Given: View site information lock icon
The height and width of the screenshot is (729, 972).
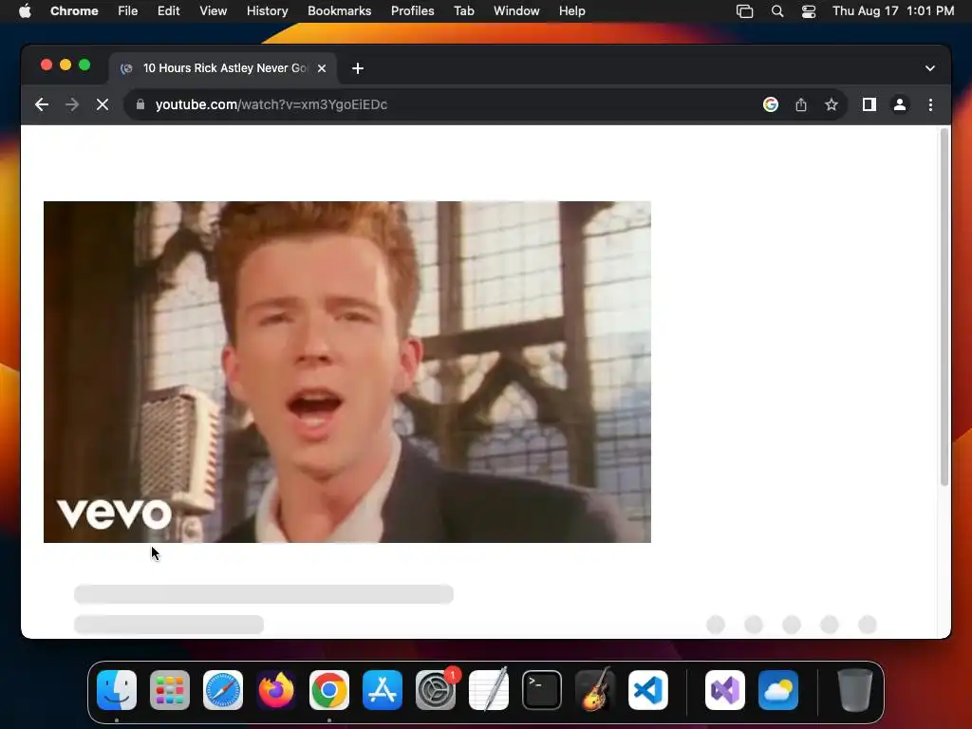Looking at the screenshot, I should pyautogui.click(x=140, y=104).
